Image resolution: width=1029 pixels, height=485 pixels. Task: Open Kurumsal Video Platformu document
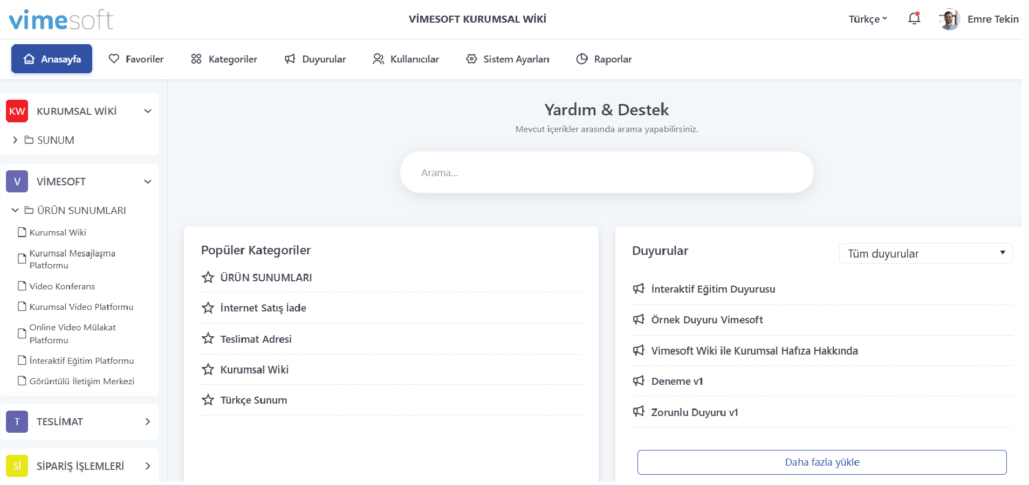pyautogui.click(x=76, y=307)
